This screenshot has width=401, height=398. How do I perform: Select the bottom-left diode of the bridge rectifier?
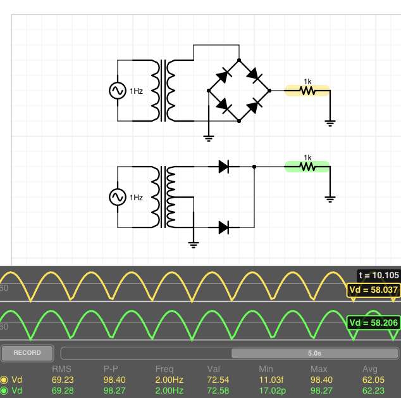click(223, 106)
